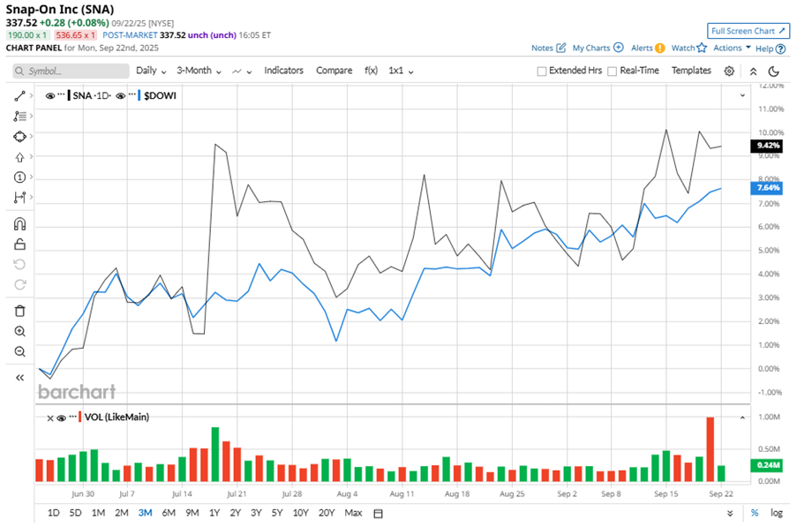Collapse the main chart pane chevron
The width and height of the screenshot is (797, 527).
tap(742, 95)
